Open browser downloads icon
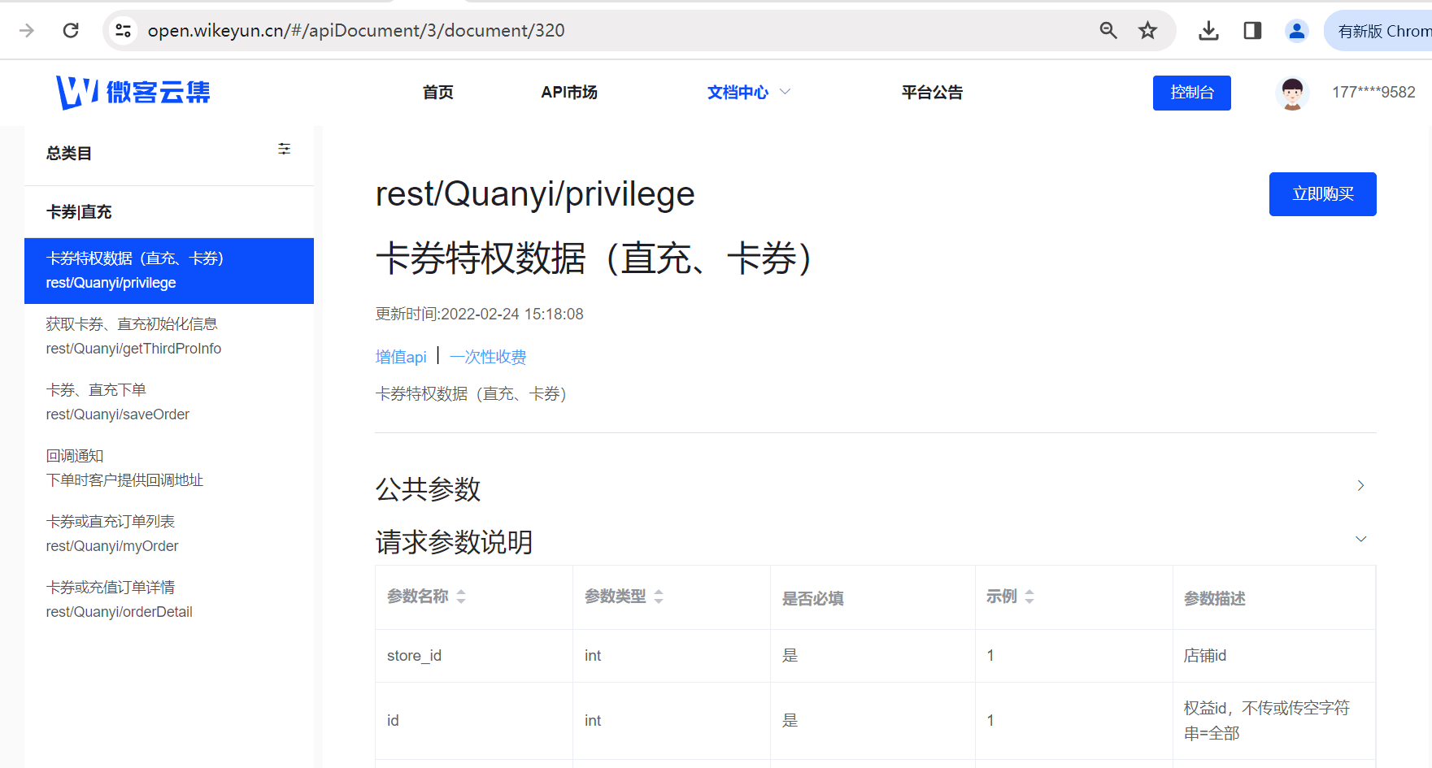Screen dimensions: 1432x768 point(1209,30)
